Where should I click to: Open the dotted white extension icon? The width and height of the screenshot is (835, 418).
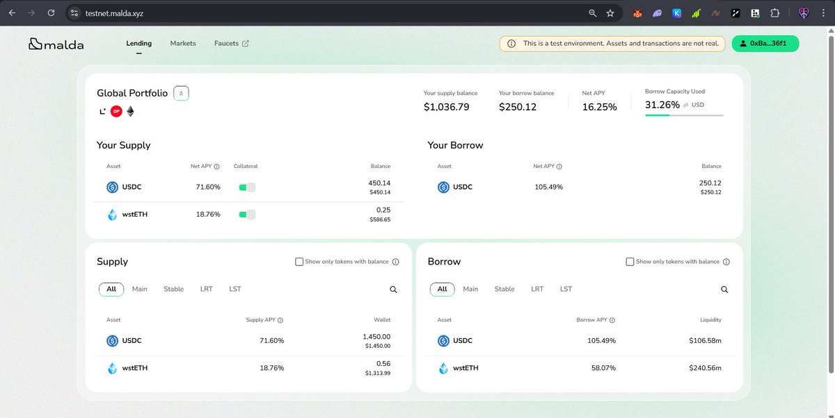755,12
